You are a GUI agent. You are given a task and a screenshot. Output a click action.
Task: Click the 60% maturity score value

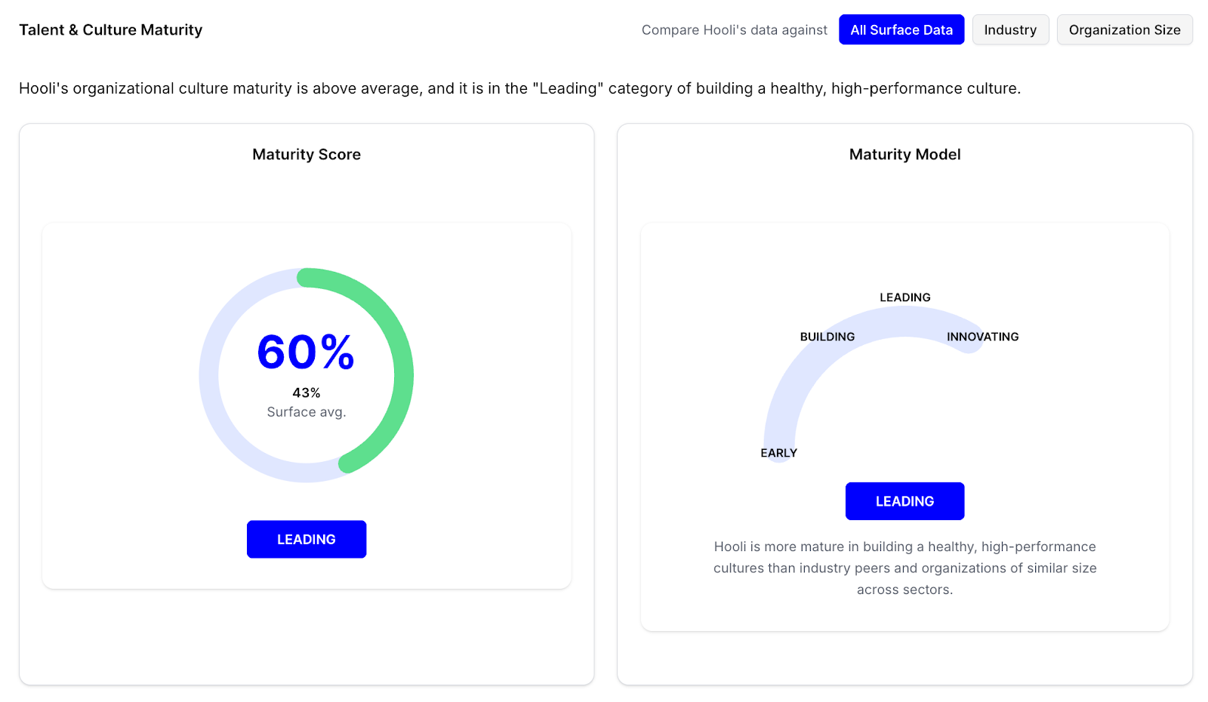click(306, 352)
